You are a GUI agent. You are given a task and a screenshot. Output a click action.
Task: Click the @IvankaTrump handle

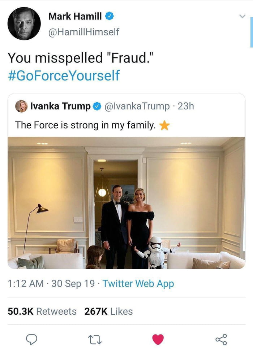[x=137, y=106]
